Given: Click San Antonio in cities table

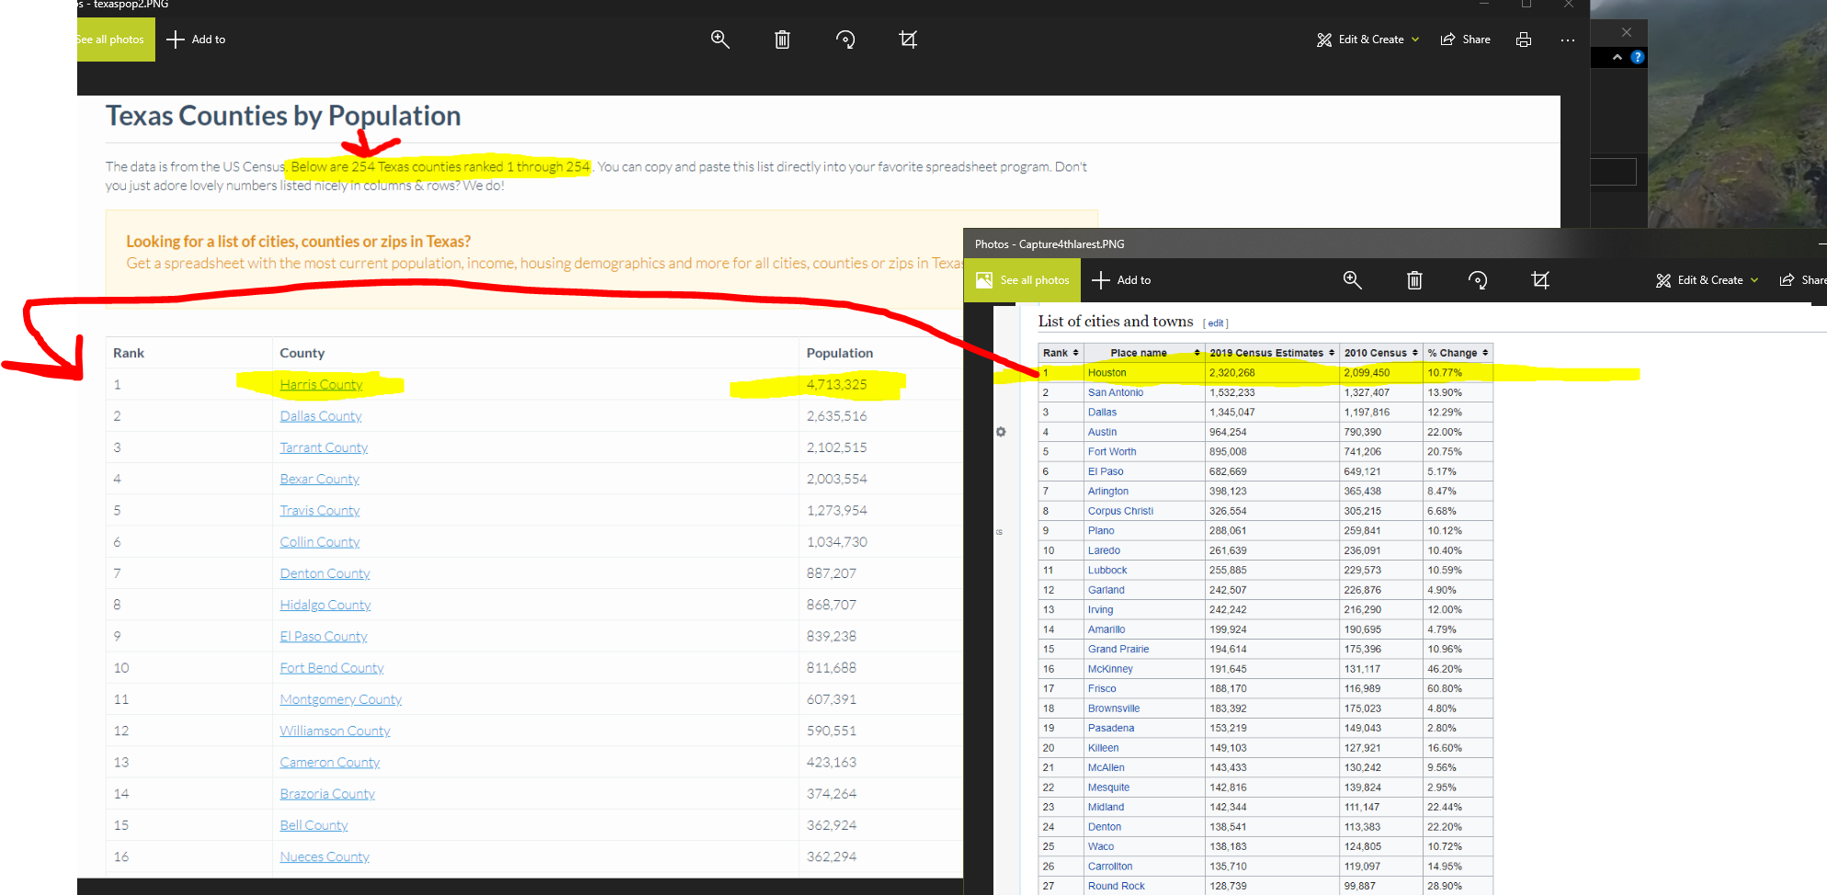Looking at the screenshot, I should click(x=1116, y=392).
